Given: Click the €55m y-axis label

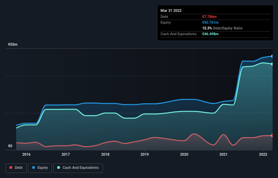Looking at the screenshot, I should [x=13, y=44].
